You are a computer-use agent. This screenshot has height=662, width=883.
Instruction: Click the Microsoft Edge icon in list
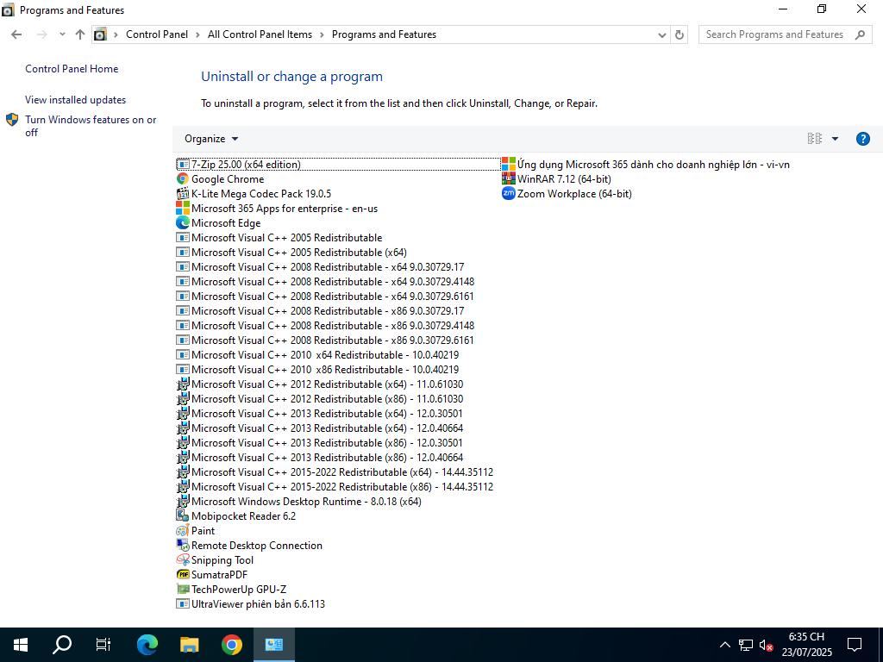(183, 223)
